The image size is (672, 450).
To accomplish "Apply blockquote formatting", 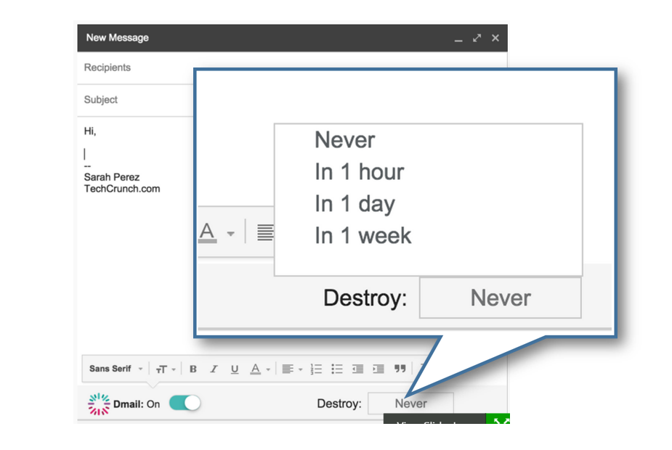I will [x=400, y=369].
